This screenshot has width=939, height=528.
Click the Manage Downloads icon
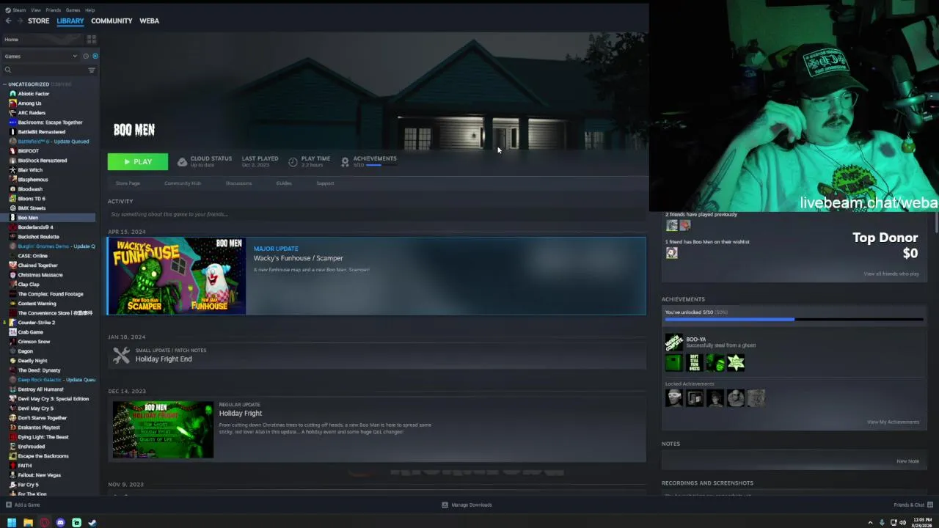tap(445, 505)
